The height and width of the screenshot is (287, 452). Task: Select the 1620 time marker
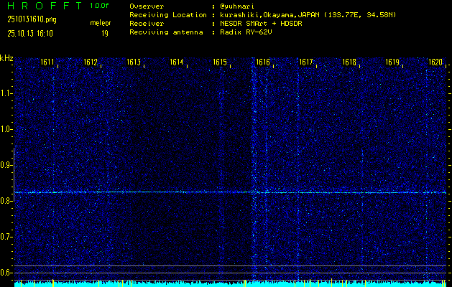[x=435, y=62]
